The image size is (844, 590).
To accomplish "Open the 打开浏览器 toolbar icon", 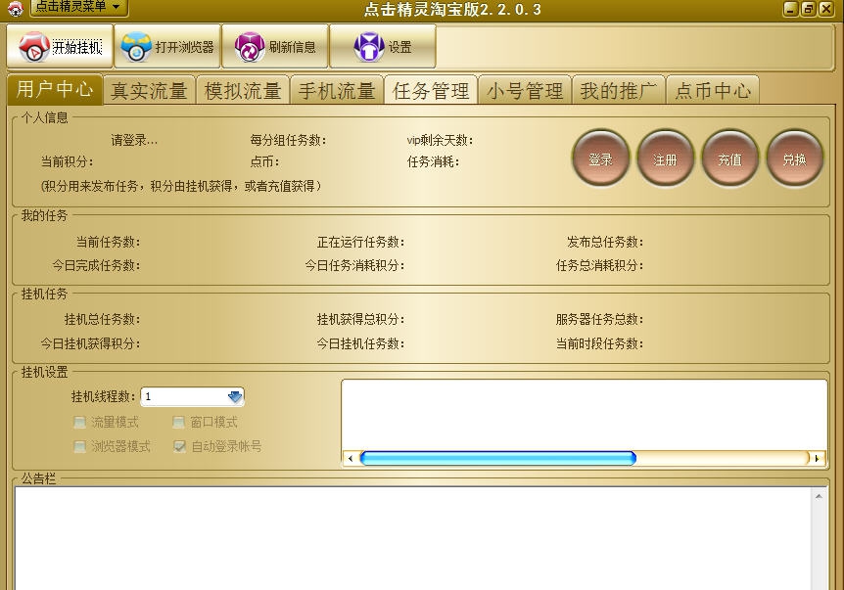I will coord(166,45).
